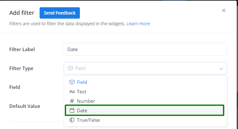The width and height of the screenshot is (238, 129).
Task: Click the Default Value label
Action: click(25, 106)
